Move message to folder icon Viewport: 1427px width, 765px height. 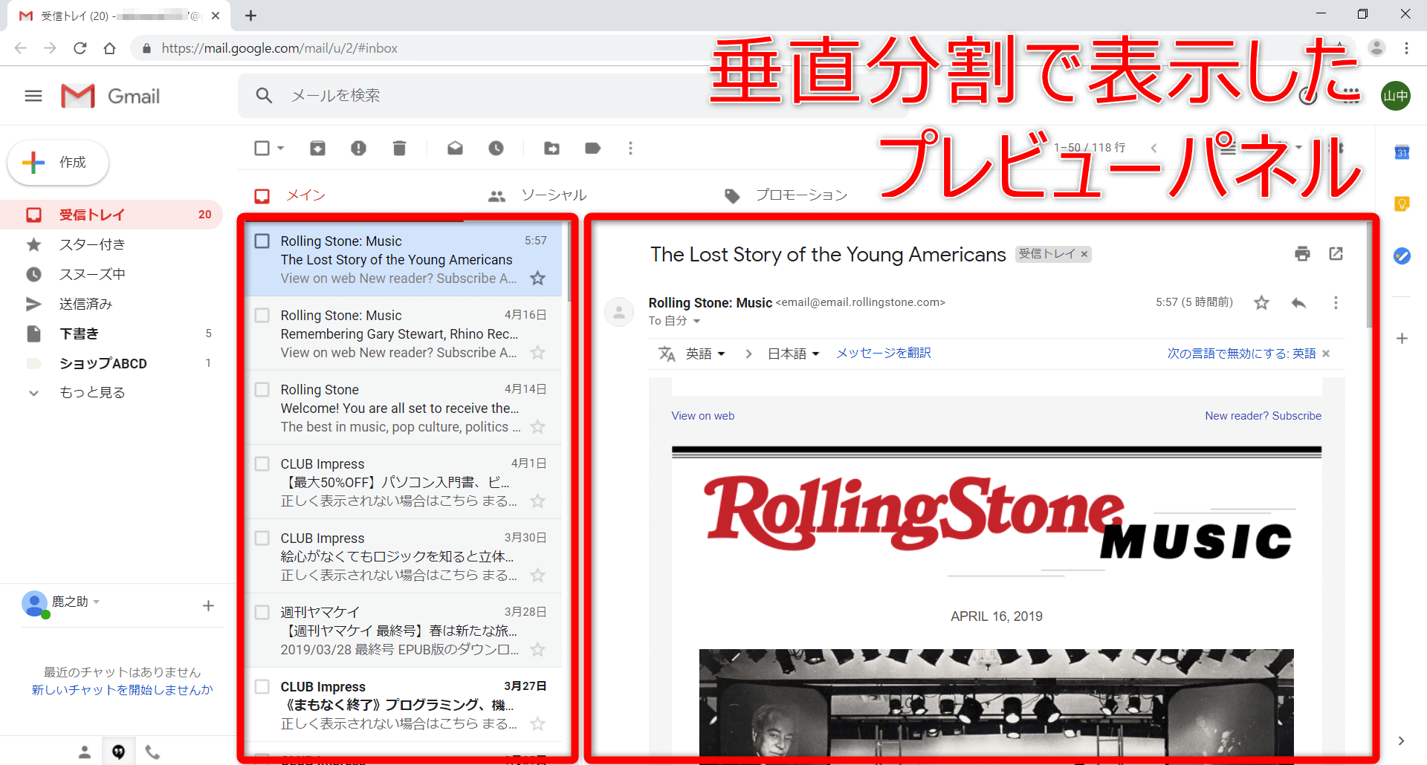[x=551, y=149]
